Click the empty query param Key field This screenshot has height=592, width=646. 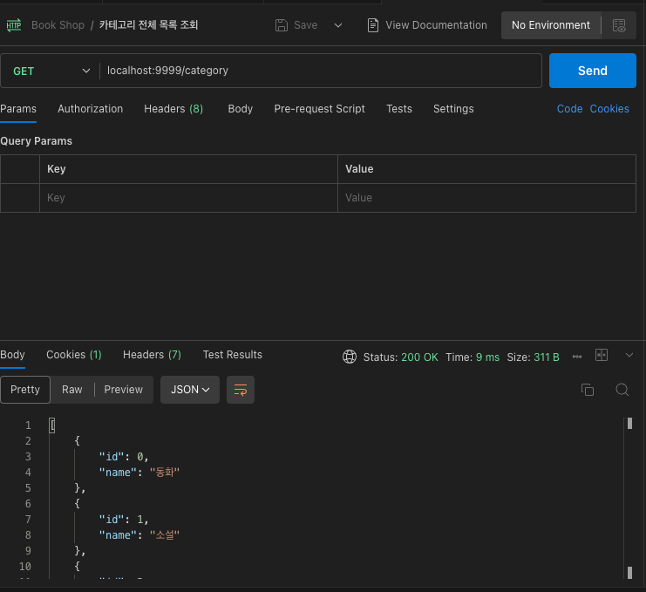point(188,198)
